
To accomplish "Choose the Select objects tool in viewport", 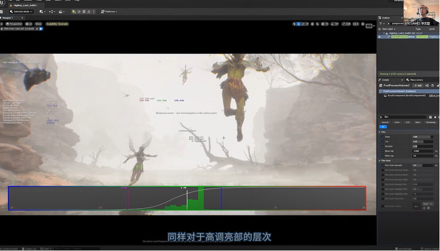I will click(x=294, y=24).
